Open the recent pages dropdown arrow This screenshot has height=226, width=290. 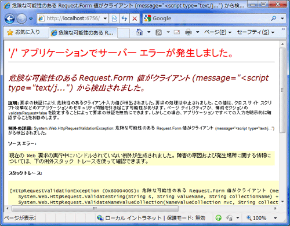click(31, 18)
